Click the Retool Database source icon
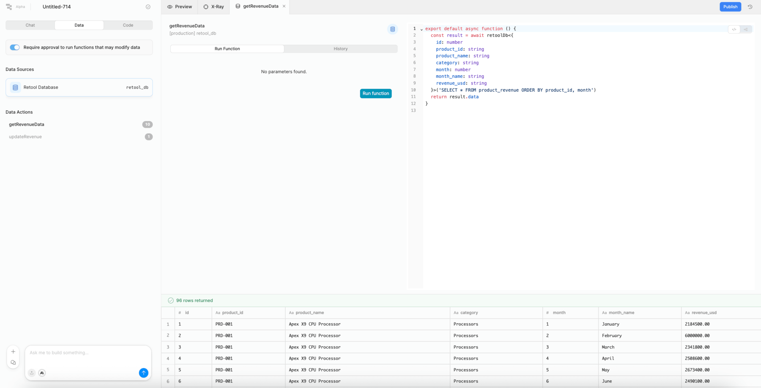This screenshot has height=388, width=761. point(15,87)
